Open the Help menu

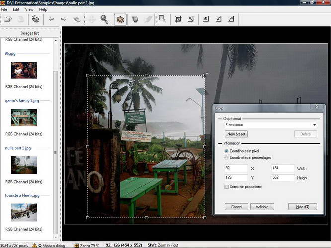pos(43,9)
